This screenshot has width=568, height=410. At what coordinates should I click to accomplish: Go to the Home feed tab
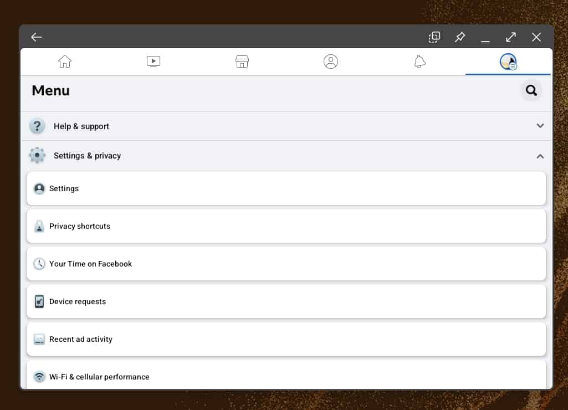point(65,61)
